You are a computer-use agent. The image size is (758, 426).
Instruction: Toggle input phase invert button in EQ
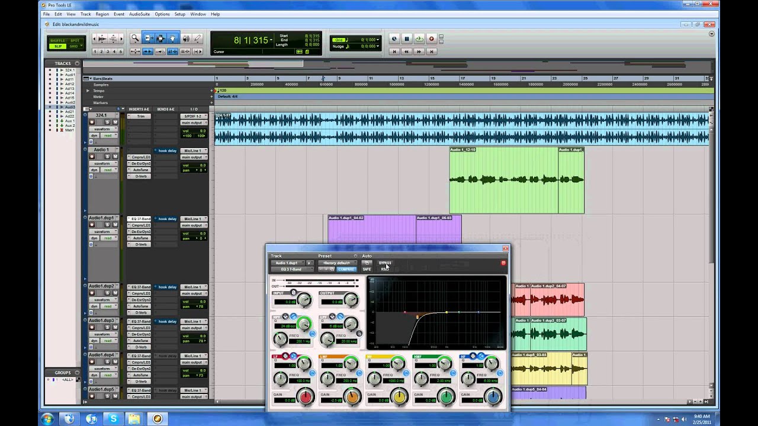[x=293, y=292]
